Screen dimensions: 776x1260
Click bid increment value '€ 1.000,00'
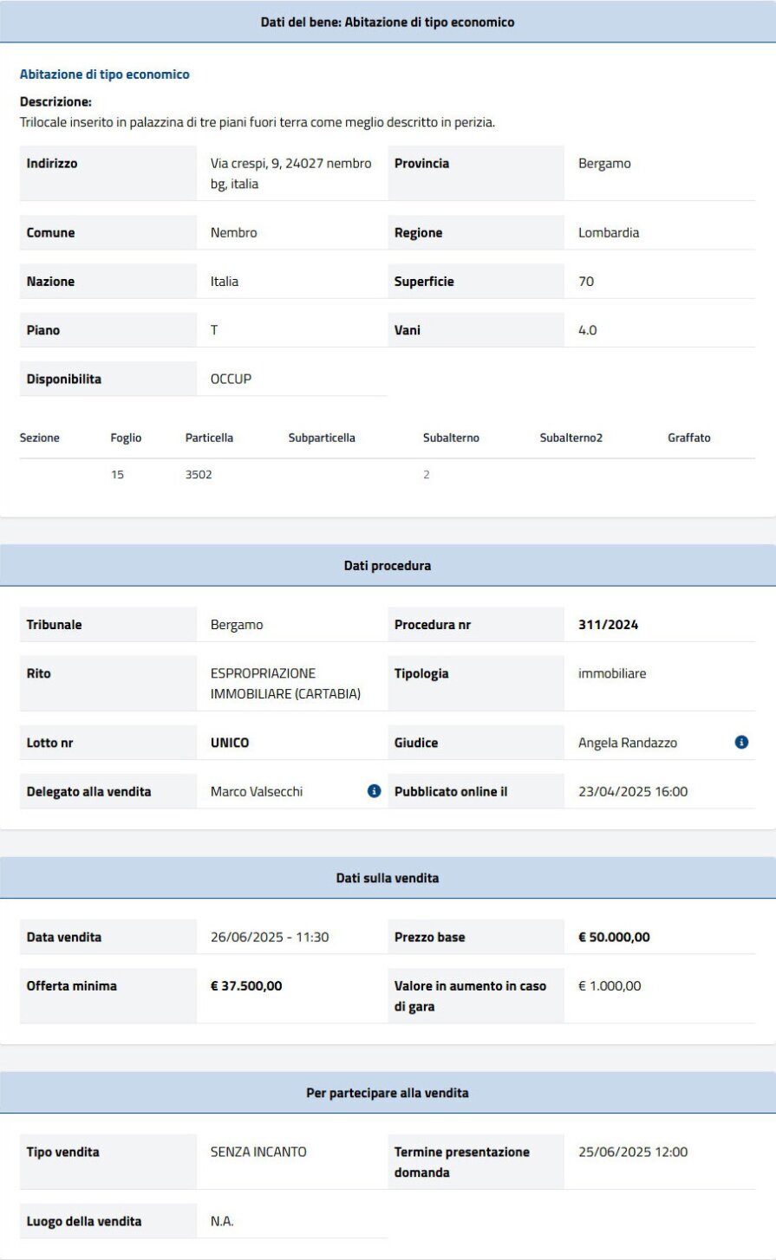tap(610, 985)
